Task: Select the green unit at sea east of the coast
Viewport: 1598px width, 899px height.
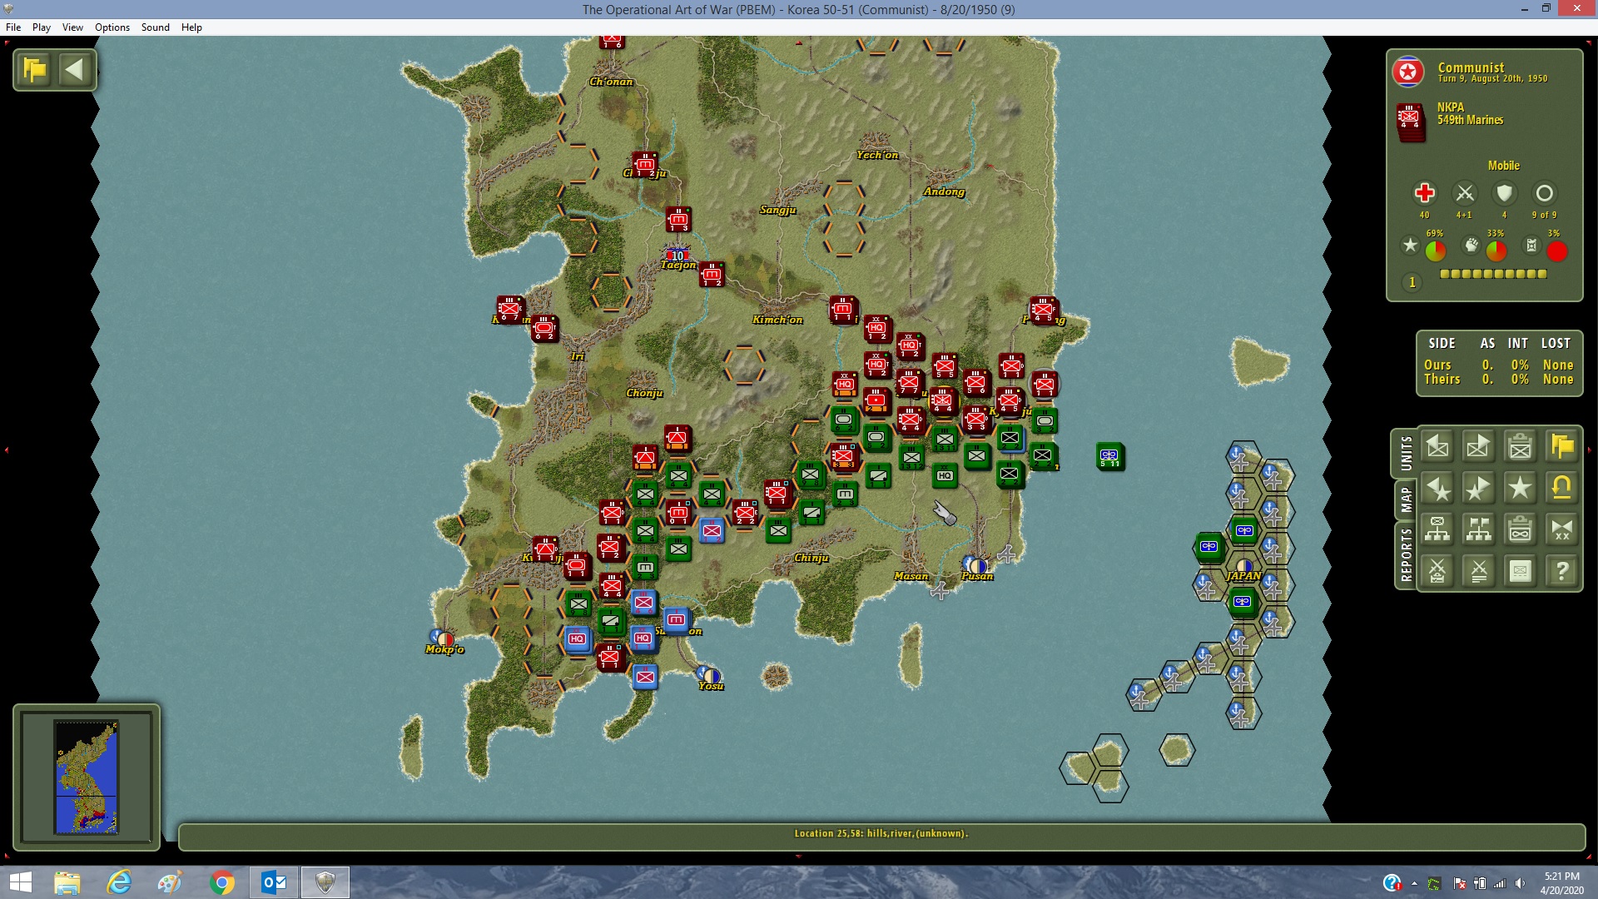Action: (x=1109, y=456)
